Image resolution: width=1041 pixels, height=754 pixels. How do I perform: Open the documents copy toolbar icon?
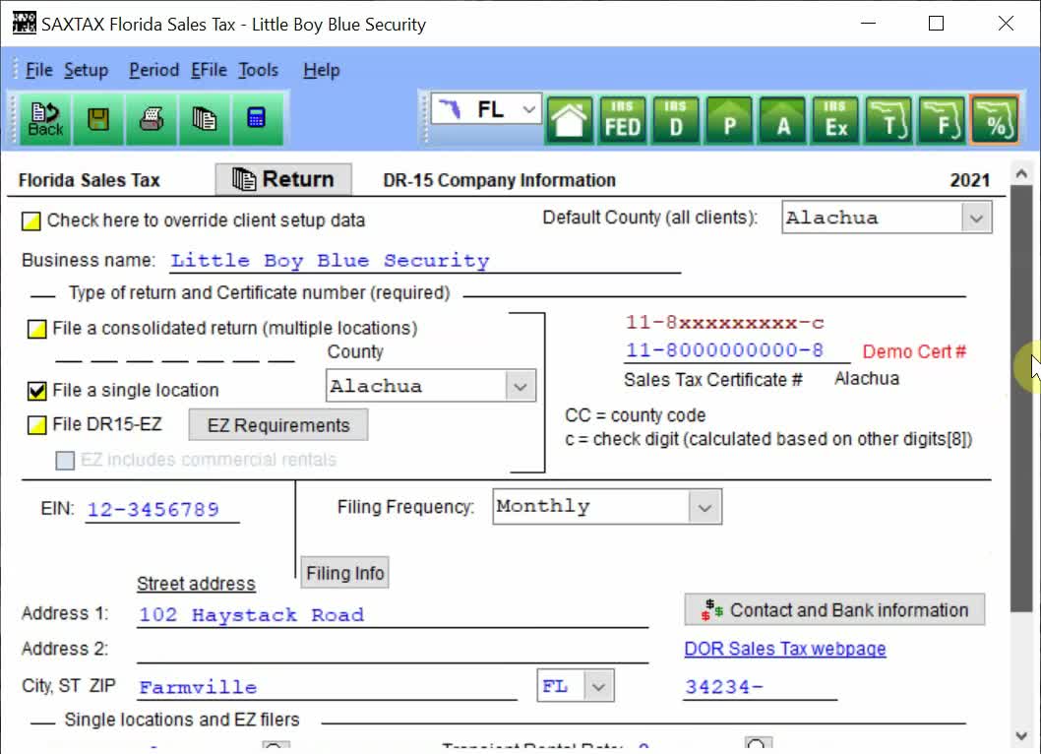coord(205,119)
